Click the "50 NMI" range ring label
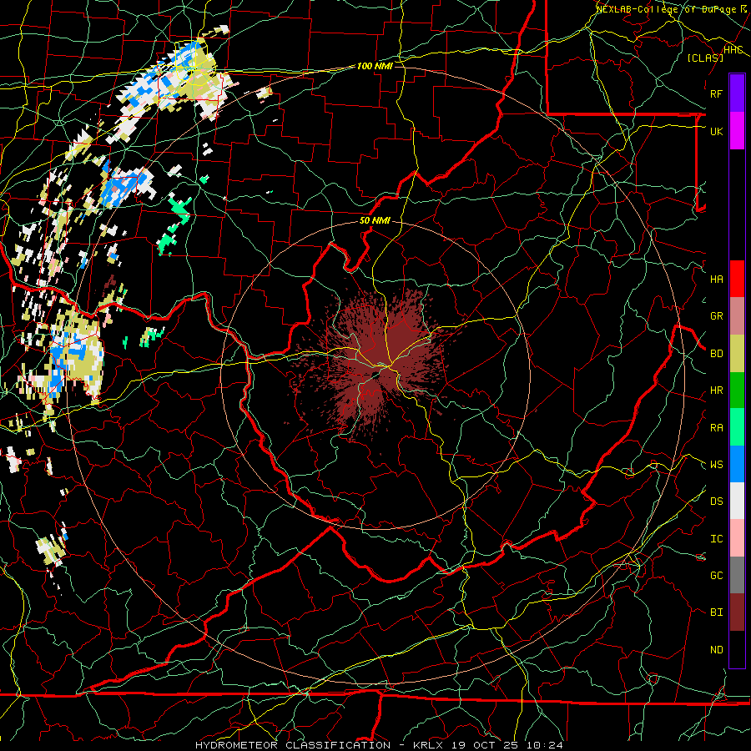This screenshot has height=751, width=751. pos(375,221)
